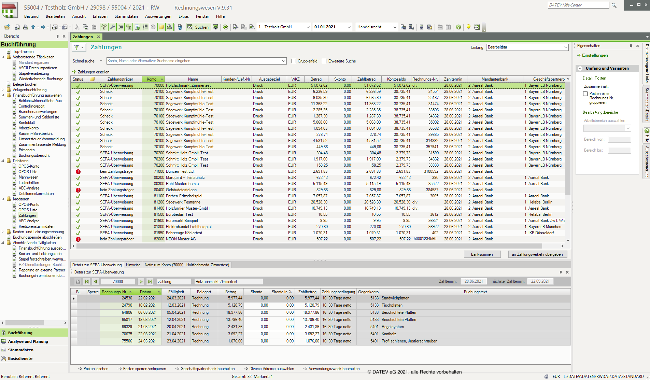
Task: Enable the Gruppierfeld checkbox
Action: (294, 61)
